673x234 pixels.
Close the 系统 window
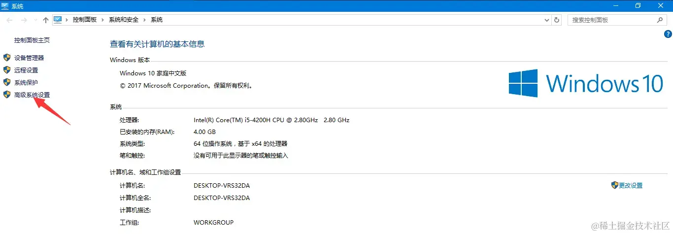(661, 5)
